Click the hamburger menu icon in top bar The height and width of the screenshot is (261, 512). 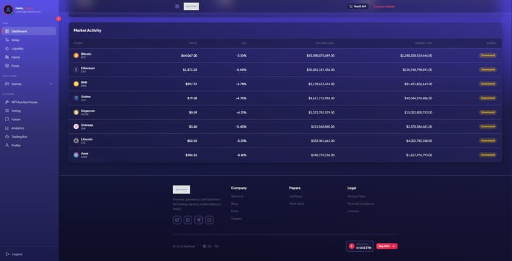[177, 6]
